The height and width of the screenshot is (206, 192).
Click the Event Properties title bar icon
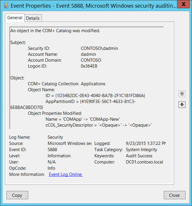5,5
